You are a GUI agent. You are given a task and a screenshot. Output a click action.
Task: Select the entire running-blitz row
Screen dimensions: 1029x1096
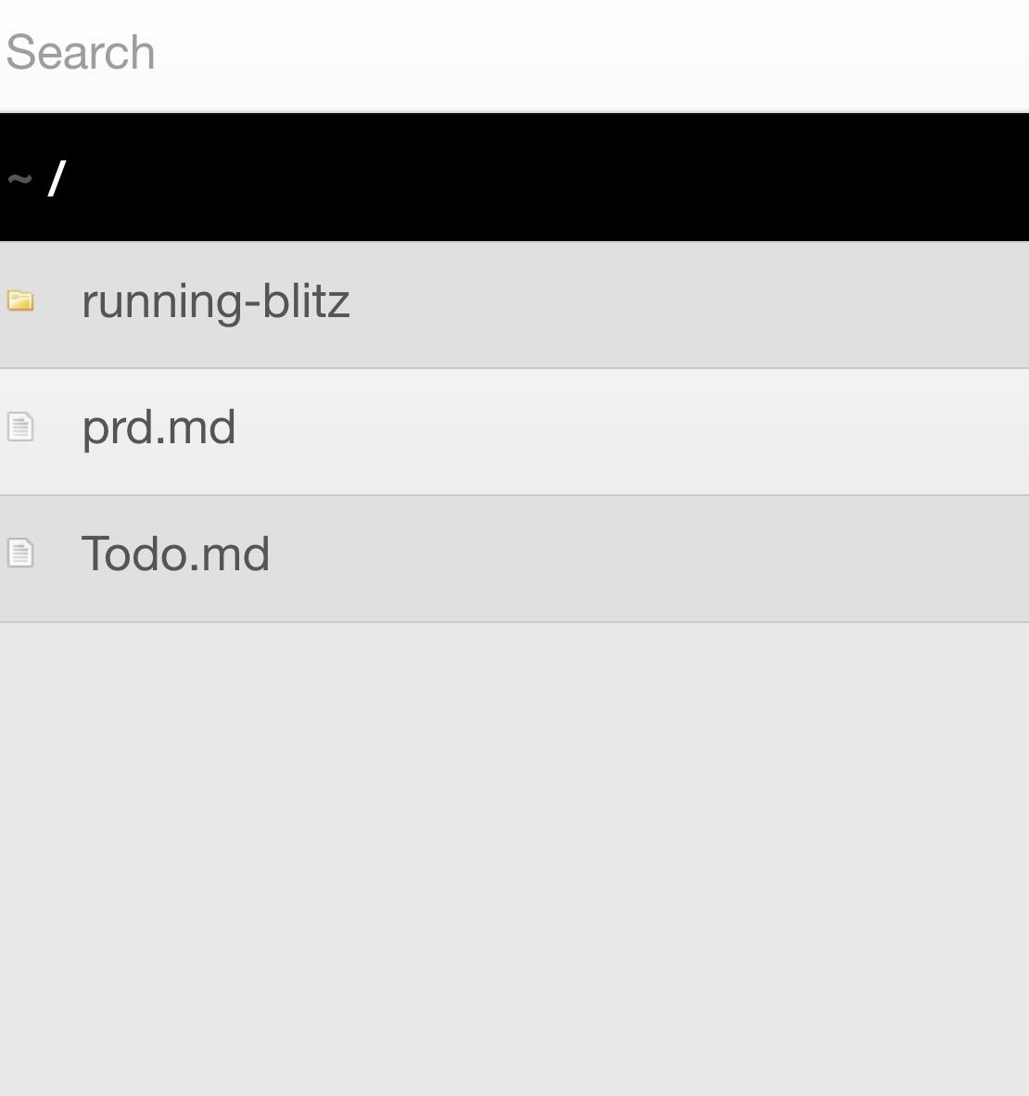[514, 305]
